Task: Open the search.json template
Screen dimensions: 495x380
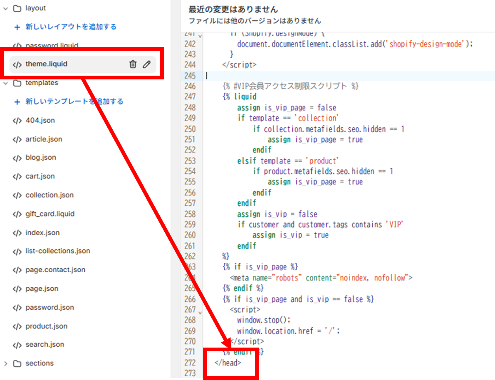Action: tap(45, 344)
